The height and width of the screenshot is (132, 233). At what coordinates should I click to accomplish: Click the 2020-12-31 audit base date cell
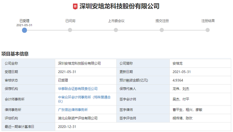click(143, 127)
